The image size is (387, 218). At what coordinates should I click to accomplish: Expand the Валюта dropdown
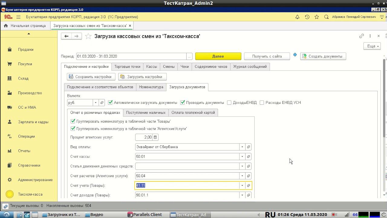click(96, 103)
